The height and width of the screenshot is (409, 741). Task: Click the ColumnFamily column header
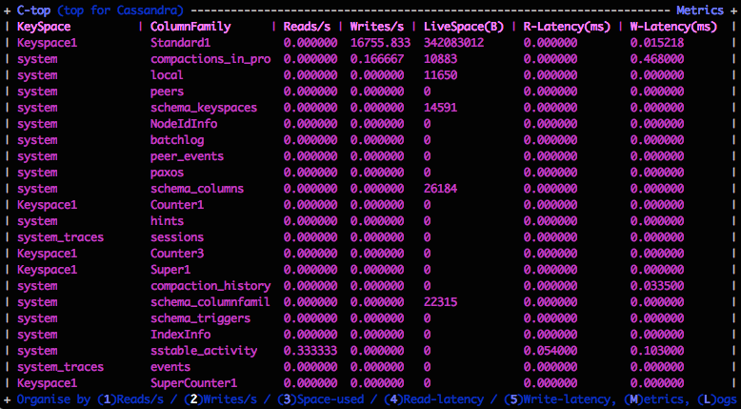point(190,27)
